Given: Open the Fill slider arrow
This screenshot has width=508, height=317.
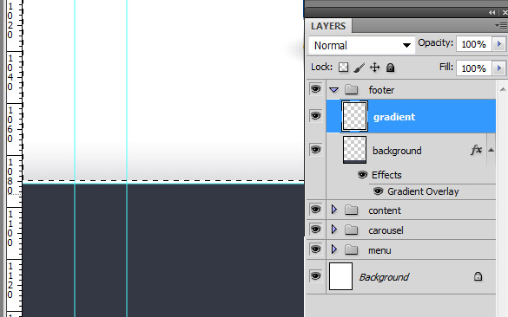Looking at the screenshot, I should point(499,68).
